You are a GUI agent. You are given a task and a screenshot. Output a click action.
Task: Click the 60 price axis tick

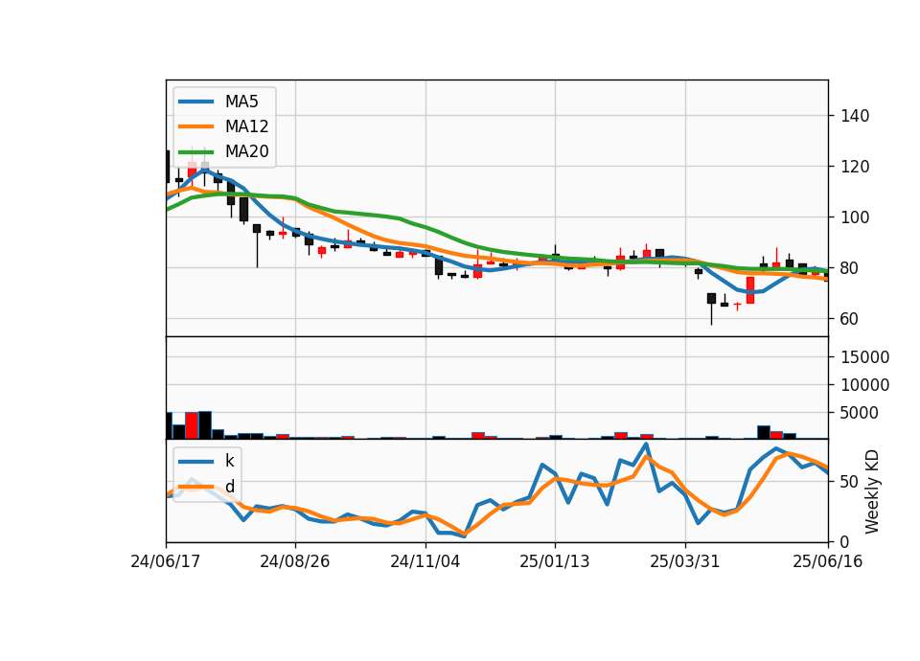(850, 320)
